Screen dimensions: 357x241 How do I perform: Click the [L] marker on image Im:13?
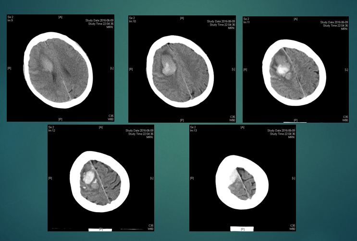(x=293, y=178)
